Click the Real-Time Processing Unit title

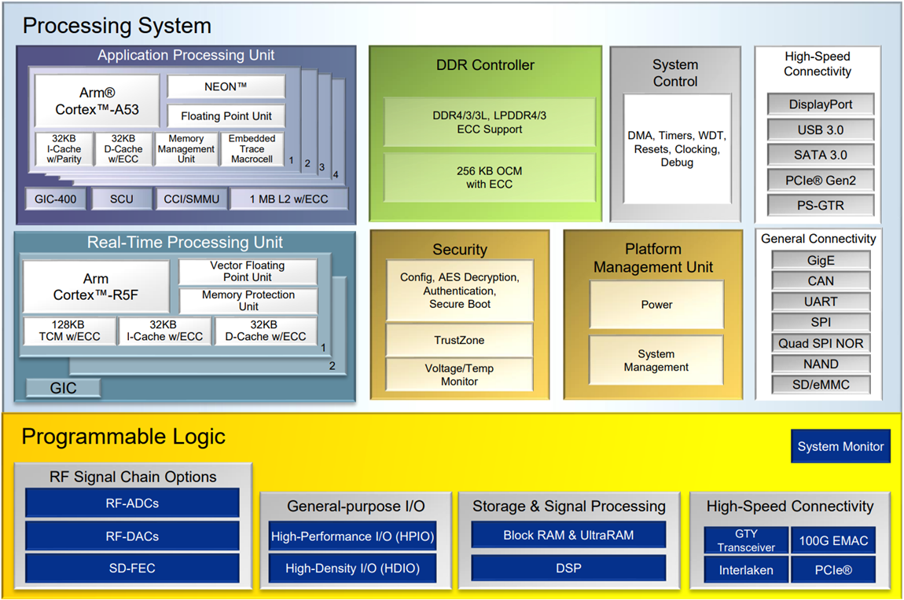[185, 243]
